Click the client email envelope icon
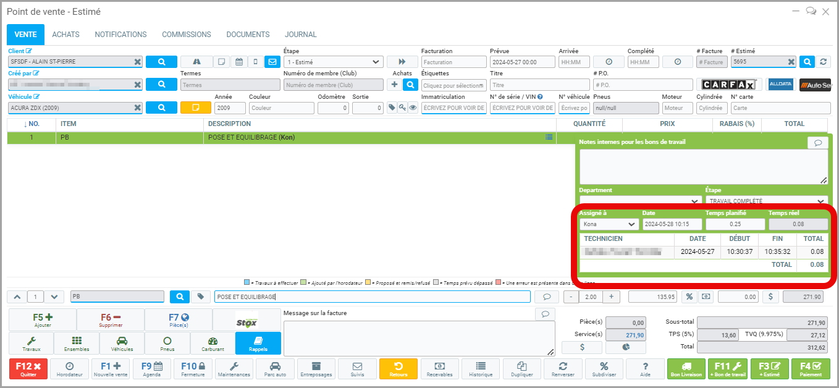This screenshot has width=839, height=388. 272,62
